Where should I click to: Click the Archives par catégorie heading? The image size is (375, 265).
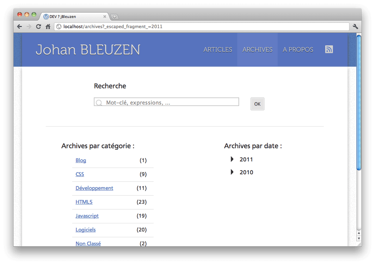[x=98, y=146]
